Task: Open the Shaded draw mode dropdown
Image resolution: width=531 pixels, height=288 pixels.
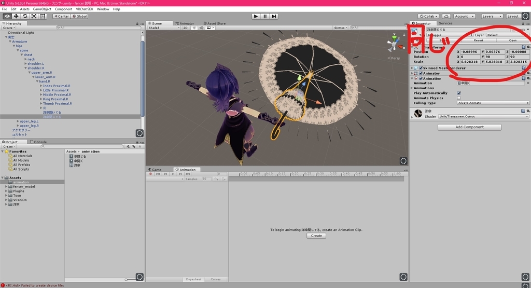Action: pyautogui.click(x=164, y=28)
